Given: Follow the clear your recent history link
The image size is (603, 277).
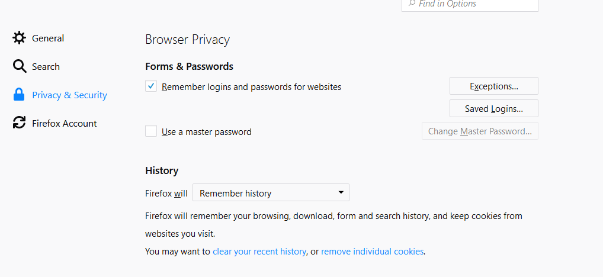Looking at the screenshot, I should [x=259, y=252].
